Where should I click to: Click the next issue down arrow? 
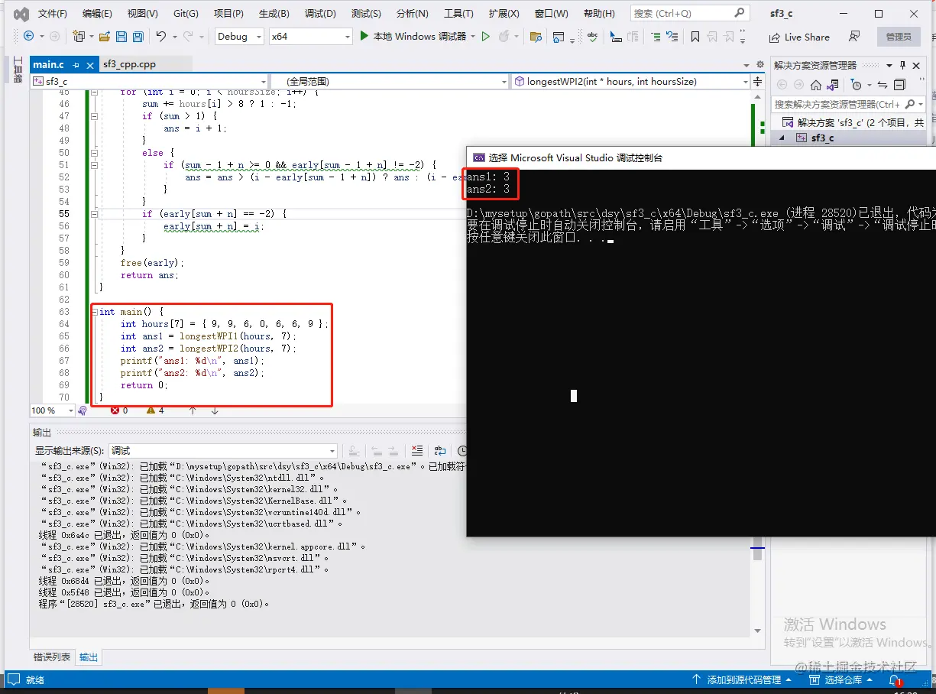215,410
